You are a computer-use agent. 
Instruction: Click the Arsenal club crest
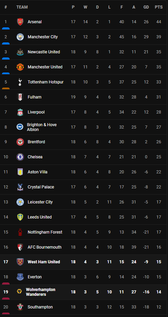tap(20, 22)
